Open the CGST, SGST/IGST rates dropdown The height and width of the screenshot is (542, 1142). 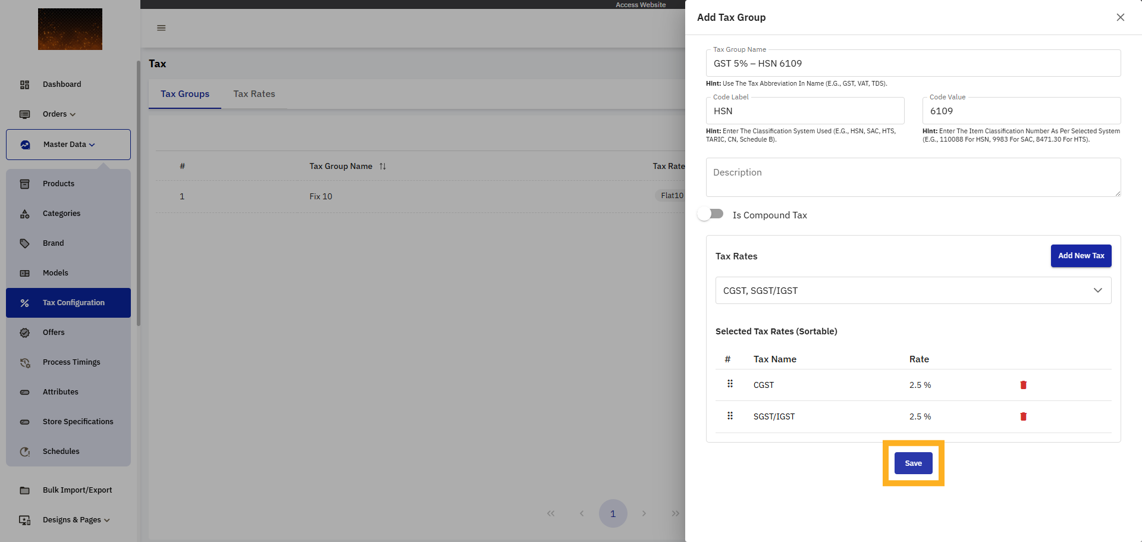coord(912,290)
